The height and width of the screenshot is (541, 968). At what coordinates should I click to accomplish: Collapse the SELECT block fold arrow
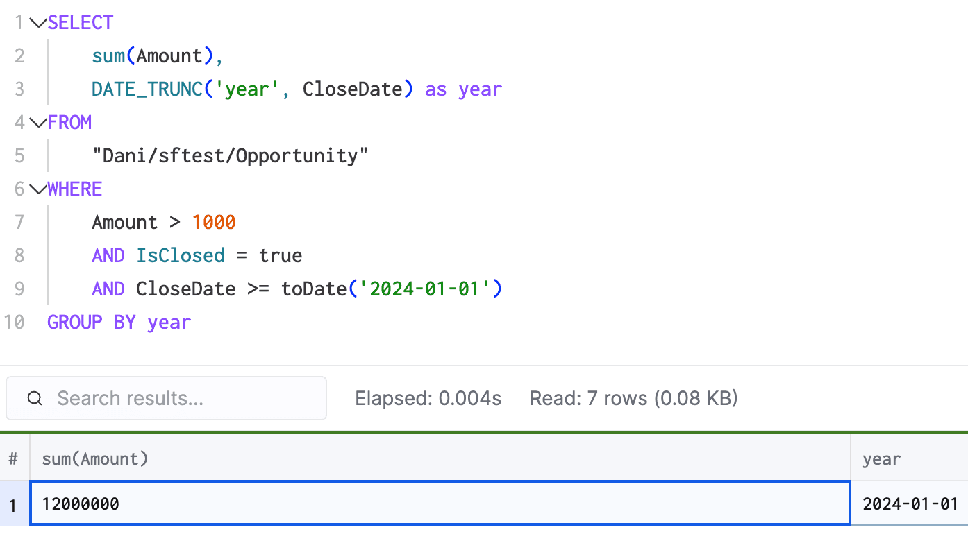37,23
